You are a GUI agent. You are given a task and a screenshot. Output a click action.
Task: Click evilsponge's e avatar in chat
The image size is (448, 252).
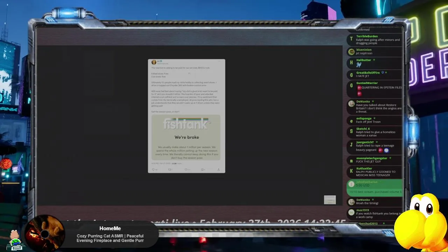351,121
